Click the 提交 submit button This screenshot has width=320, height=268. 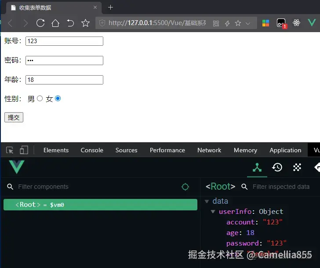[x=14, y=117]
